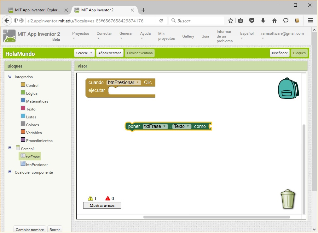
Task: Click the Mostrar avisos button
Action: pyautogui.click(x=102, y=205)
